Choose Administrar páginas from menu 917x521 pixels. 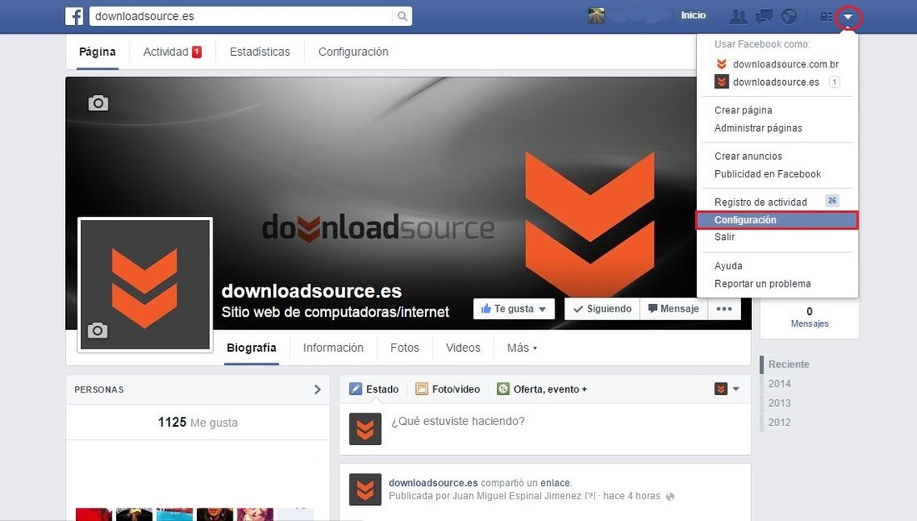pos(758,128)
